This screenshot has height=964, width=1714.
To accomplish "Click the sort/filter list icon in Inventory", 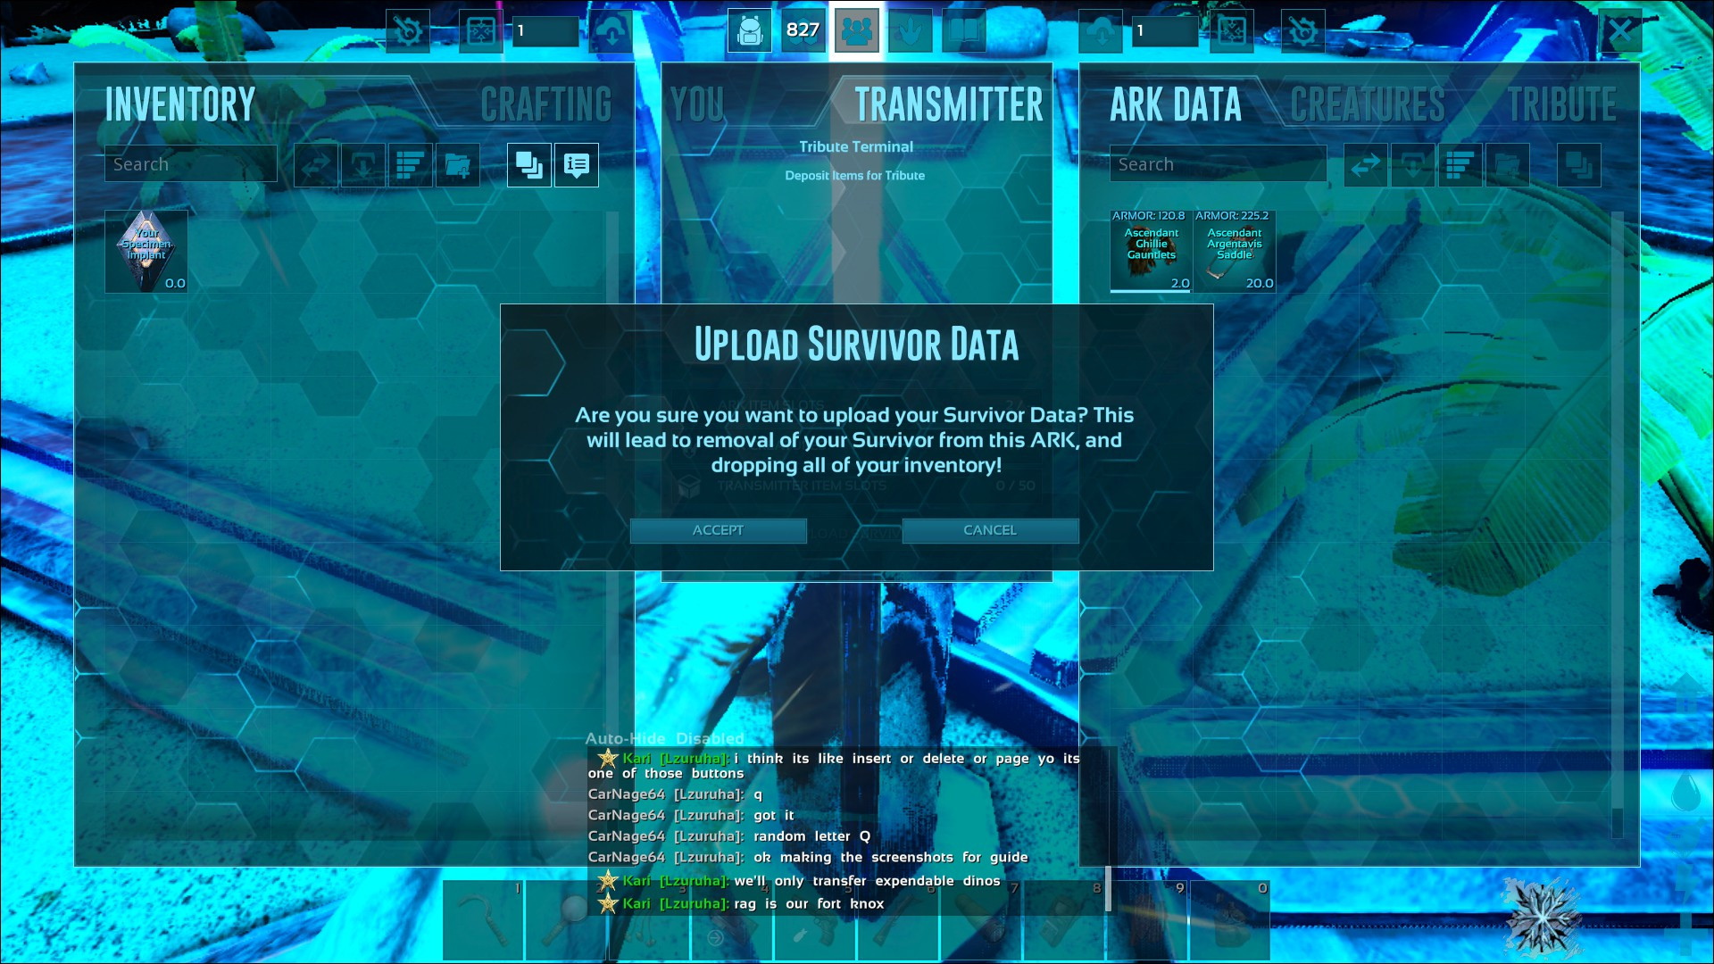I will pos(409,163).
